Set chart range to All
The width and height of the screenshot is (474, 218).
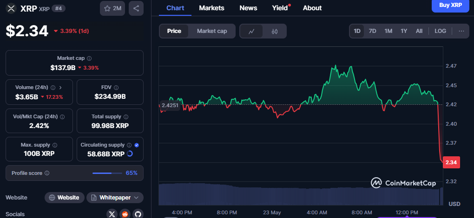click(419, 31)
